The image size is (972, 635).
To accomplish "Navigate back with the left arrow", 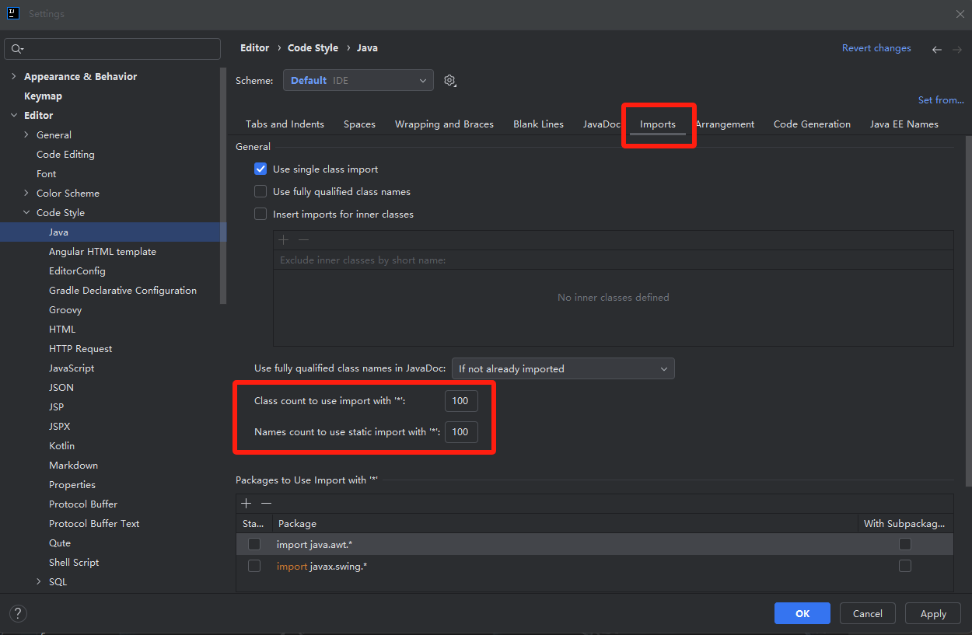I will (937, 49).
